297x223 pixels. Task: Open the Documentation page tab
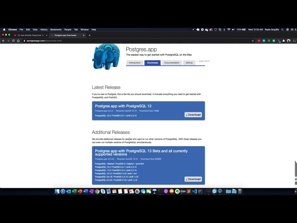(x=172, y=63)
